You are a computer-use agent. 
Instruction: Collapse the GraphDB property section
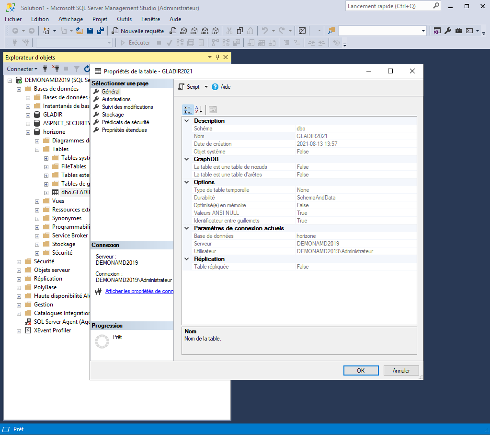point(187,159)
